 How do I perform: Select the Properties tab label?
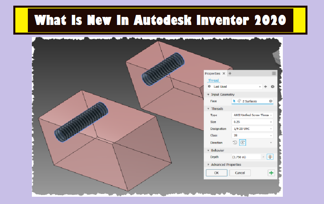coord(212,74)
